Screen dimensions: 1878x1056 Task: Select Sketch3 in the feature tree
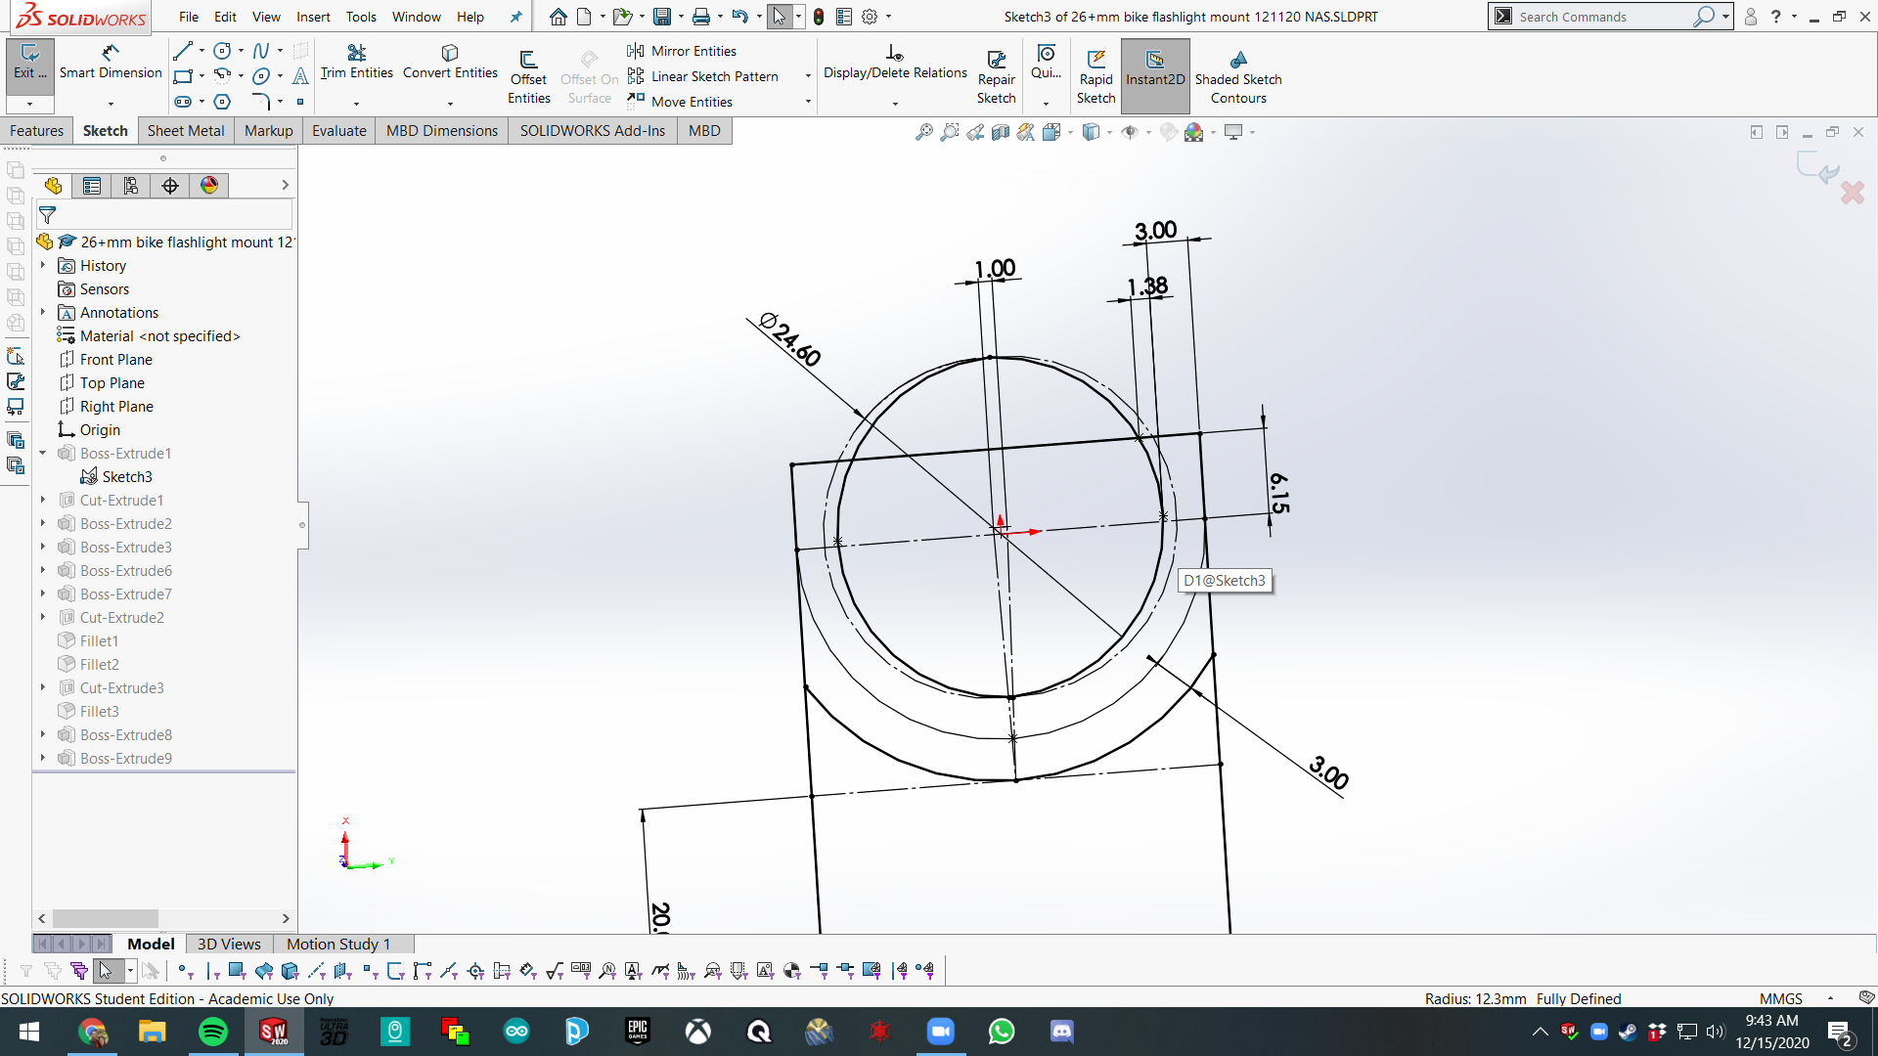127,477
